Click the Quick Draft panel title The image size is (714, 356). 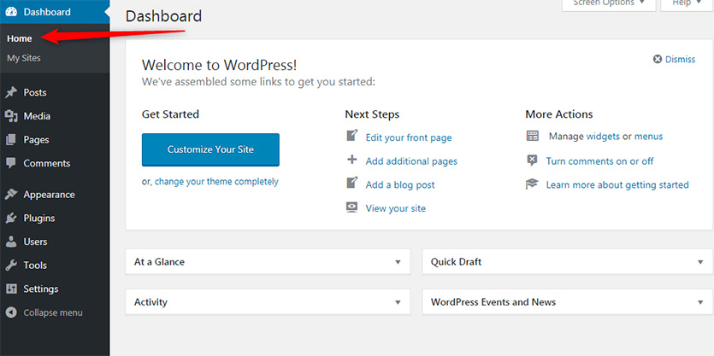click(x=456, y=262)
